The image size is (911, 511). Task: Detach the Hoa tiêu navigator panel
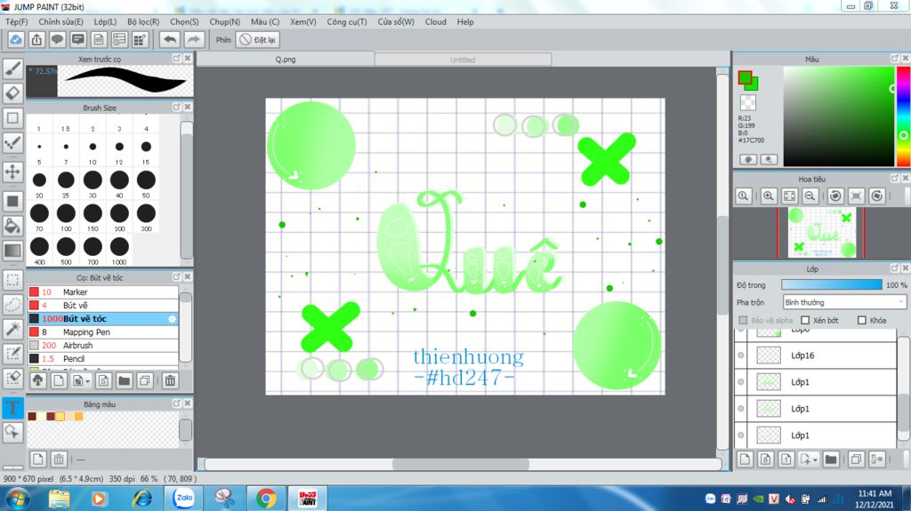pyautogui.click(x=895, y=179)
